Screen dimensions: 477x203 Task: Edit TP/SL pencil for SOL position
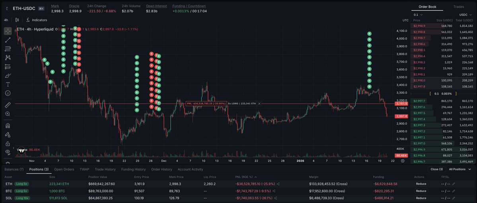pyautogui.click(x=454, y=198)
